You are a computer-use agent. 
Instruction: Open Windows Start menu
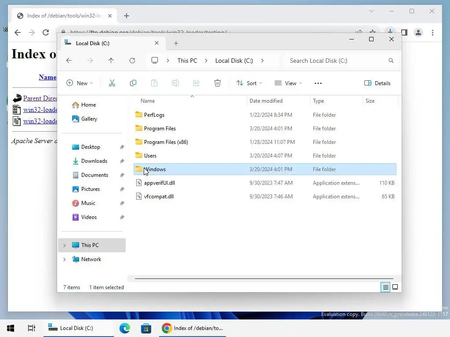(11, 328)
